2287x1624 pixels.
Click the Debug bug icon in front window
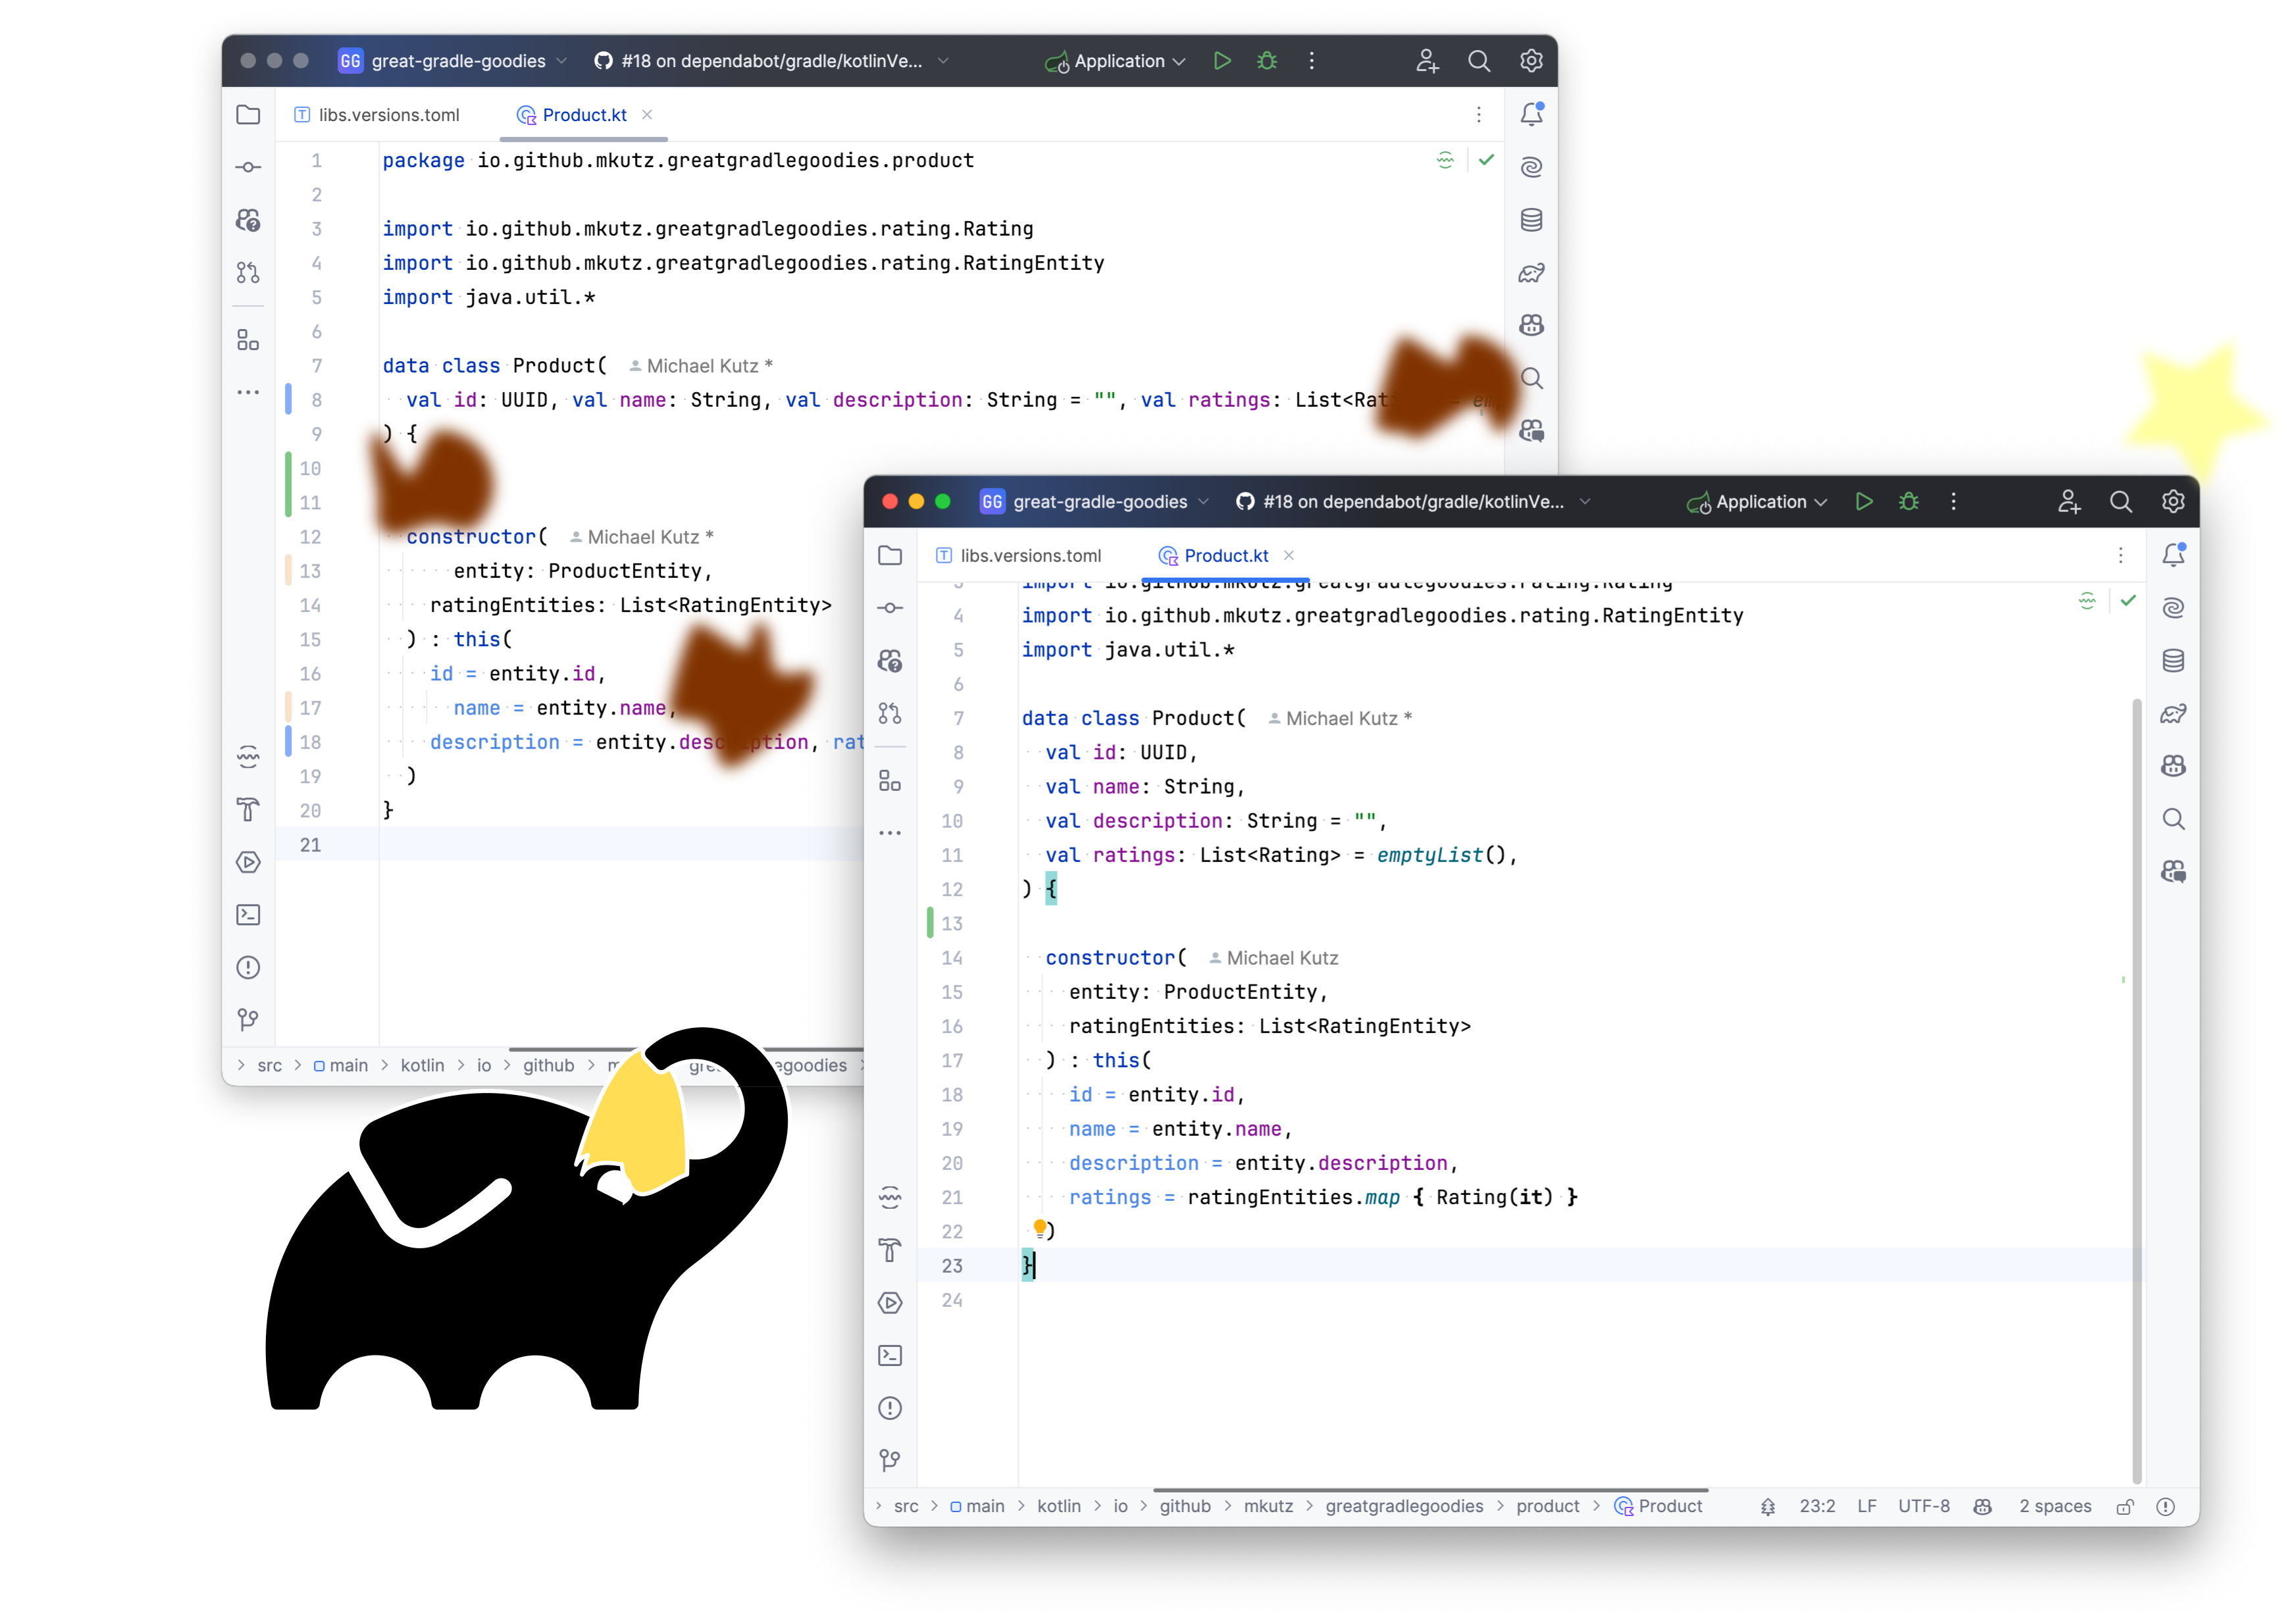(1908, 502)
